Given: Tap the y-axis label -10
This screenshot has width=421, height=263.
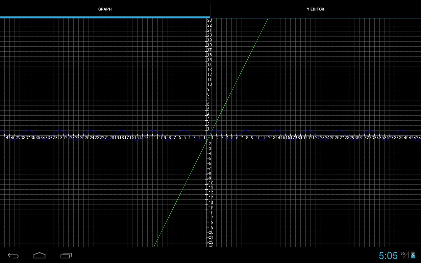Looking at the screenshot, I should pyautogui.click(x=210, y=183).
